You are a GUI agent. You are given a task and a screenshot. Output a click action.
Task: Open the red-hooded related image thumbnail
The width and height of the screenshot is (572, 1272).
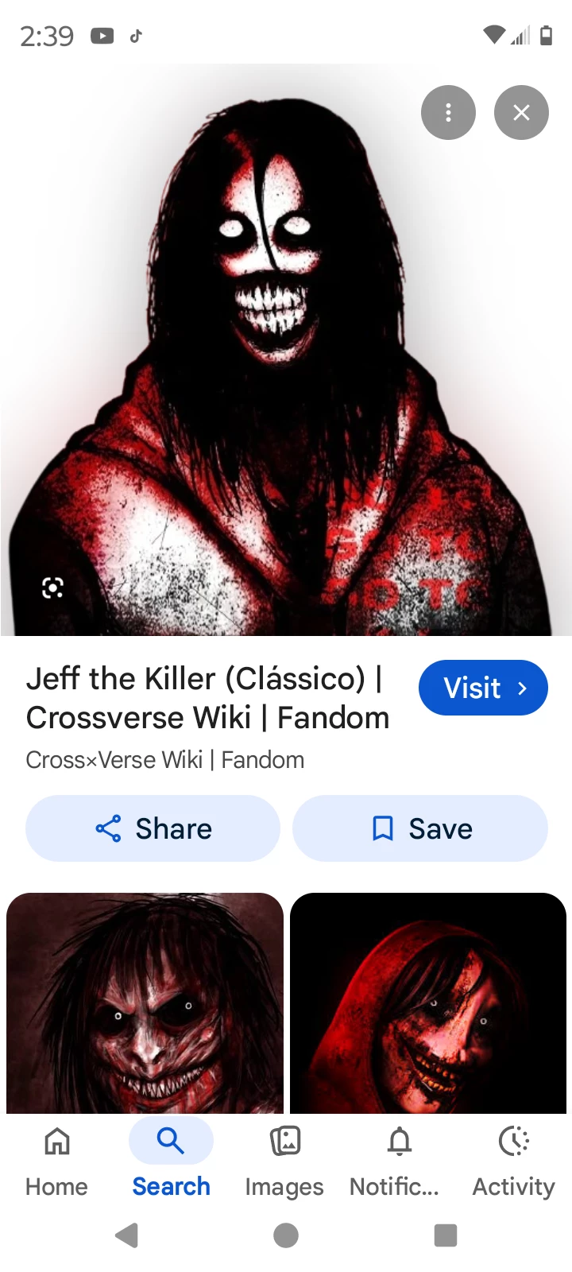pos(428,1003)
